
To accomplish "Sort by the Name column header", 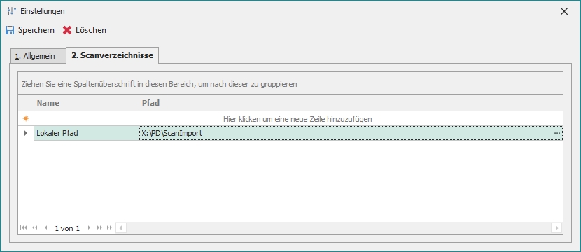I will [86, 103].
